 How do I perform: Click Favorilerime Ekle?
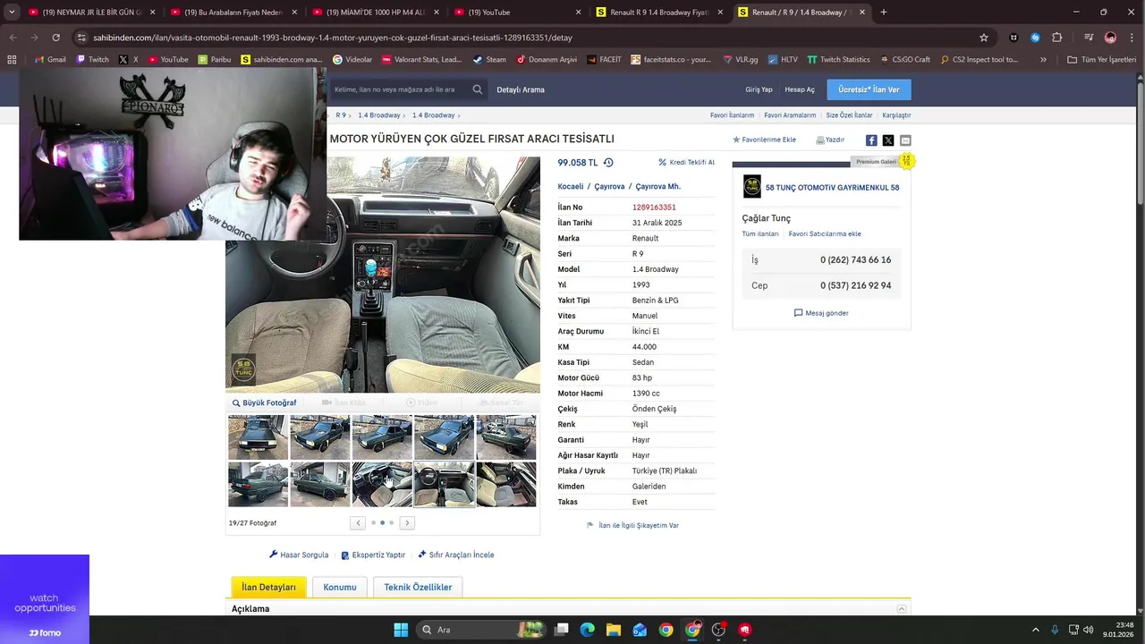point(764,140)
